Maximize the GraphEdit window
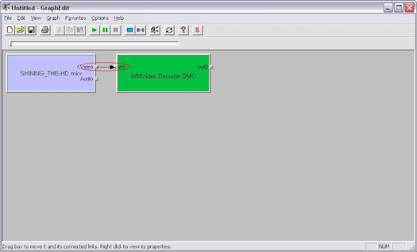Screen dimensions: 417x252 [x=399, y=8]
